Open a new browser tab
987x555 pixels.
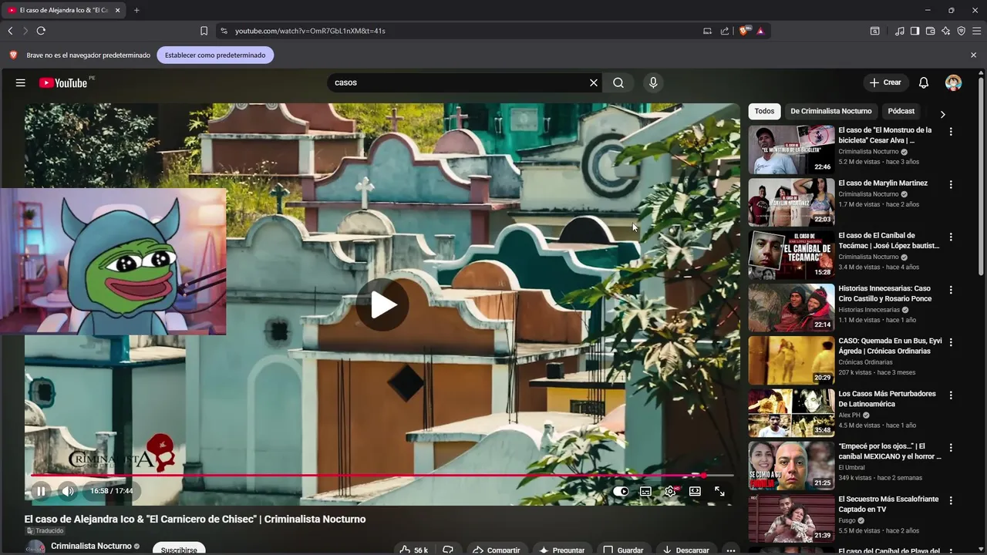(x=136, y=10)
